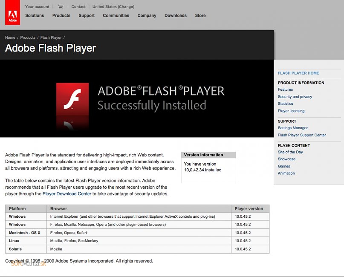Open Your account link

coord(37,6)
